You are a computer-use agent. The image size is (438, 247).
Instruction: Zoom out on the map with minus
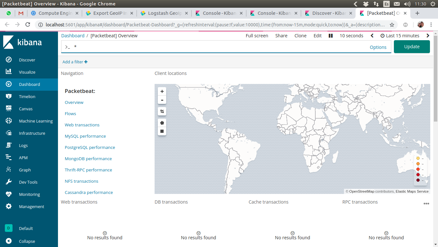(x=162, y=100)
